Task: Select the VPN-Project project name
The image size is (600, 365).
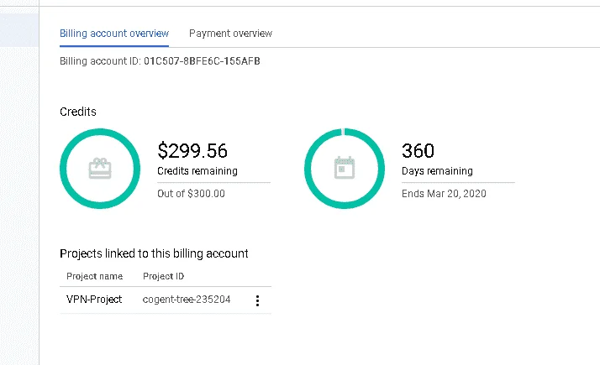Action: point(94,300)
